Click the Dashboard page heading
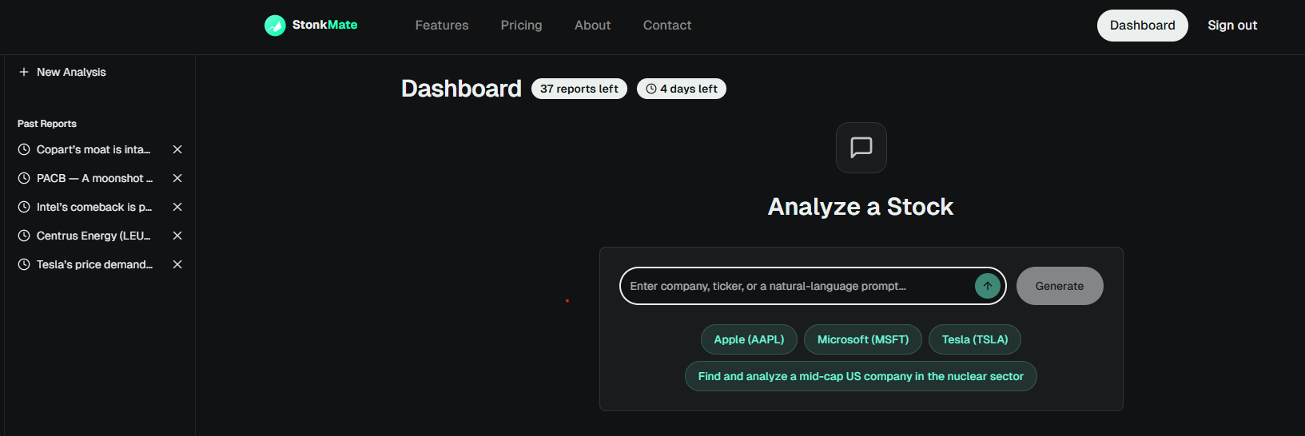Screen dimensions: 1305x436 click(x=461, y=89)
